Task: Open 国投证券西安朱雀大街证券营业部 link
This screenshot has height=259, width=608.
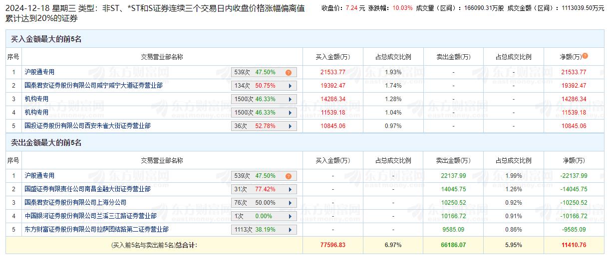Action: tap(87, 127)
